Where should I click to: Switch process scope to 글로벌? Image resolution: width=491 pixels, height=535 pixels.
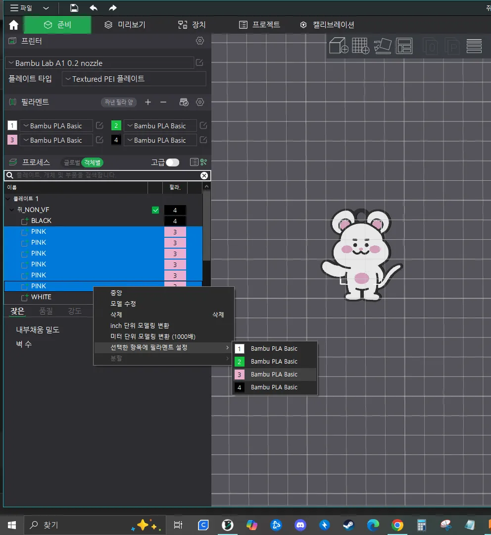[x=72, y=162]
